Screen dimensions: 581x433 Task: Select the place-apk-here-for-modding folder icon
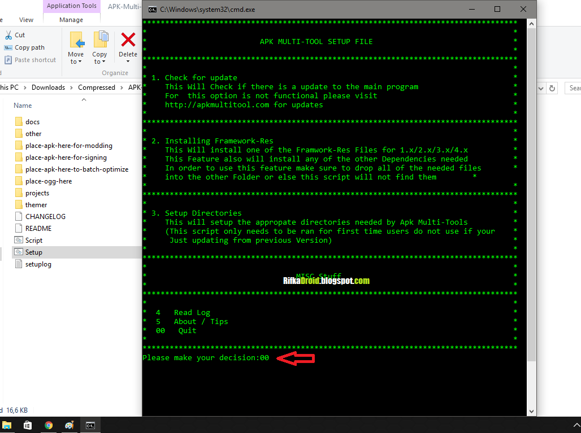pyautogui.click(x=19, y=145)
